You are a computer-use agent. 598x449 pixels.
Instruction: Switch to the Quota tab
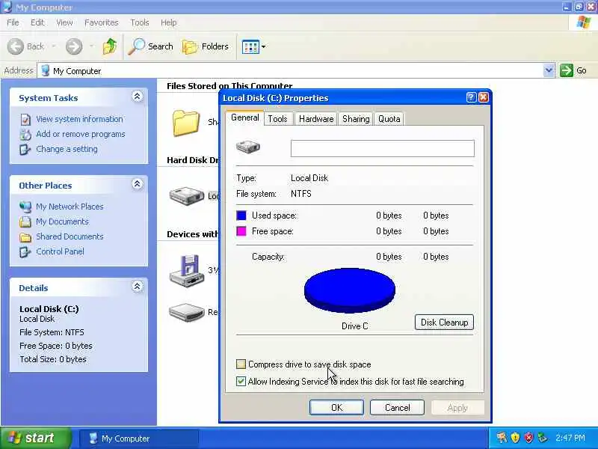pyautogui.click(x=389, y=119)
